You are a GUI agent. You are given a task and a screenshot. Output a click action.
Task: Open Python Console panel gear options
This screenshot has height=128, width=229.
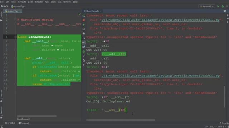click(225, 11)
